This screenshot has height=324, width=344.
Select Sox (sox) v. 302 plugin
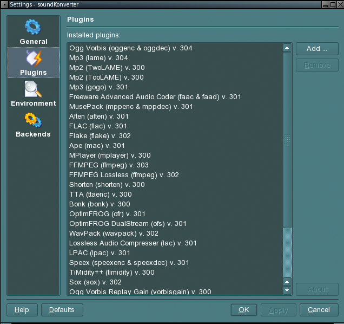pyautogui.click(x=175, y=282)
